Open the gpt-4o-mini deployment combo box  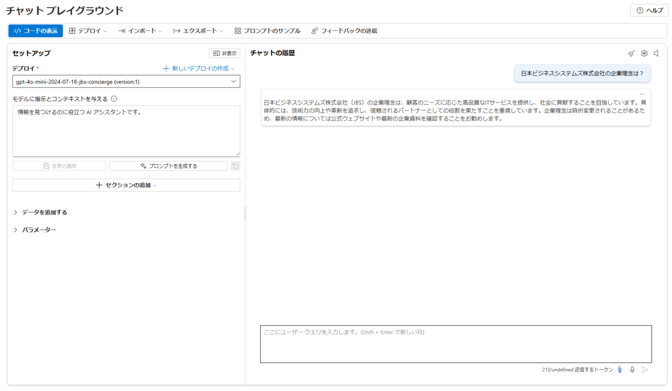[x=126, y=82]
